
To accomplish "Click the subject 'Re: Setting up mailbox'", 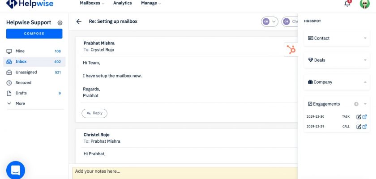I will tap(113, 21).
